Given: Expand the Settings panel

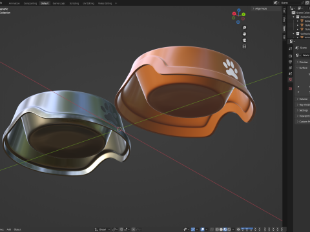Looking at the screenshot, I should click(x=302, y=110).
